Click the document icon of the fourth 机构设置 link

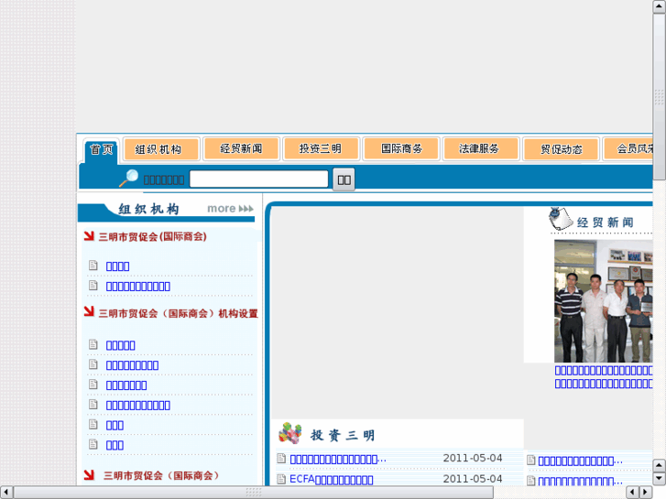pos(93,405)
